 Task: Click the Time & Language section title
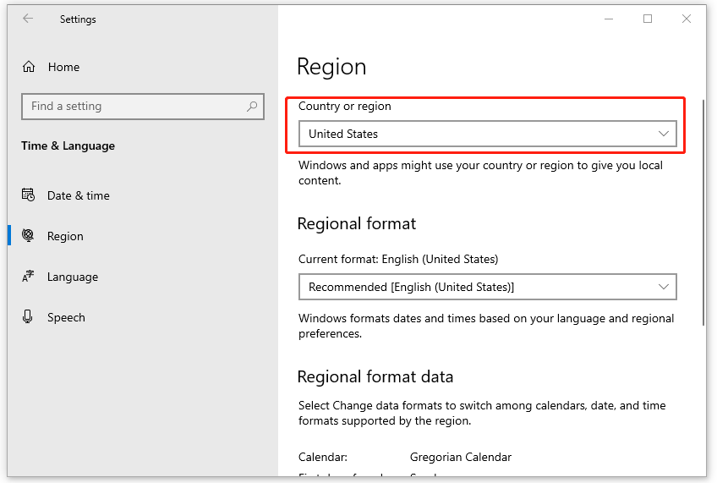tap(68, 145)
